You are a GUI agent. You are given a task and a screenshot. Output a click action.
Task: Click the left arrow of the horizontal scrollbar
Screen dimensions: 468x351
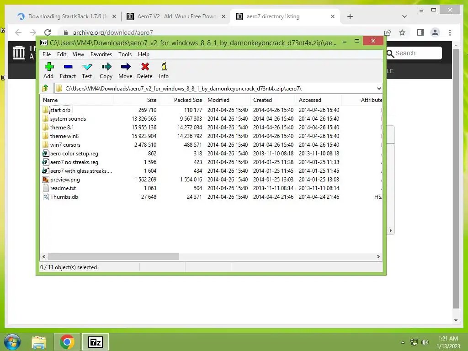click(44, 257)
